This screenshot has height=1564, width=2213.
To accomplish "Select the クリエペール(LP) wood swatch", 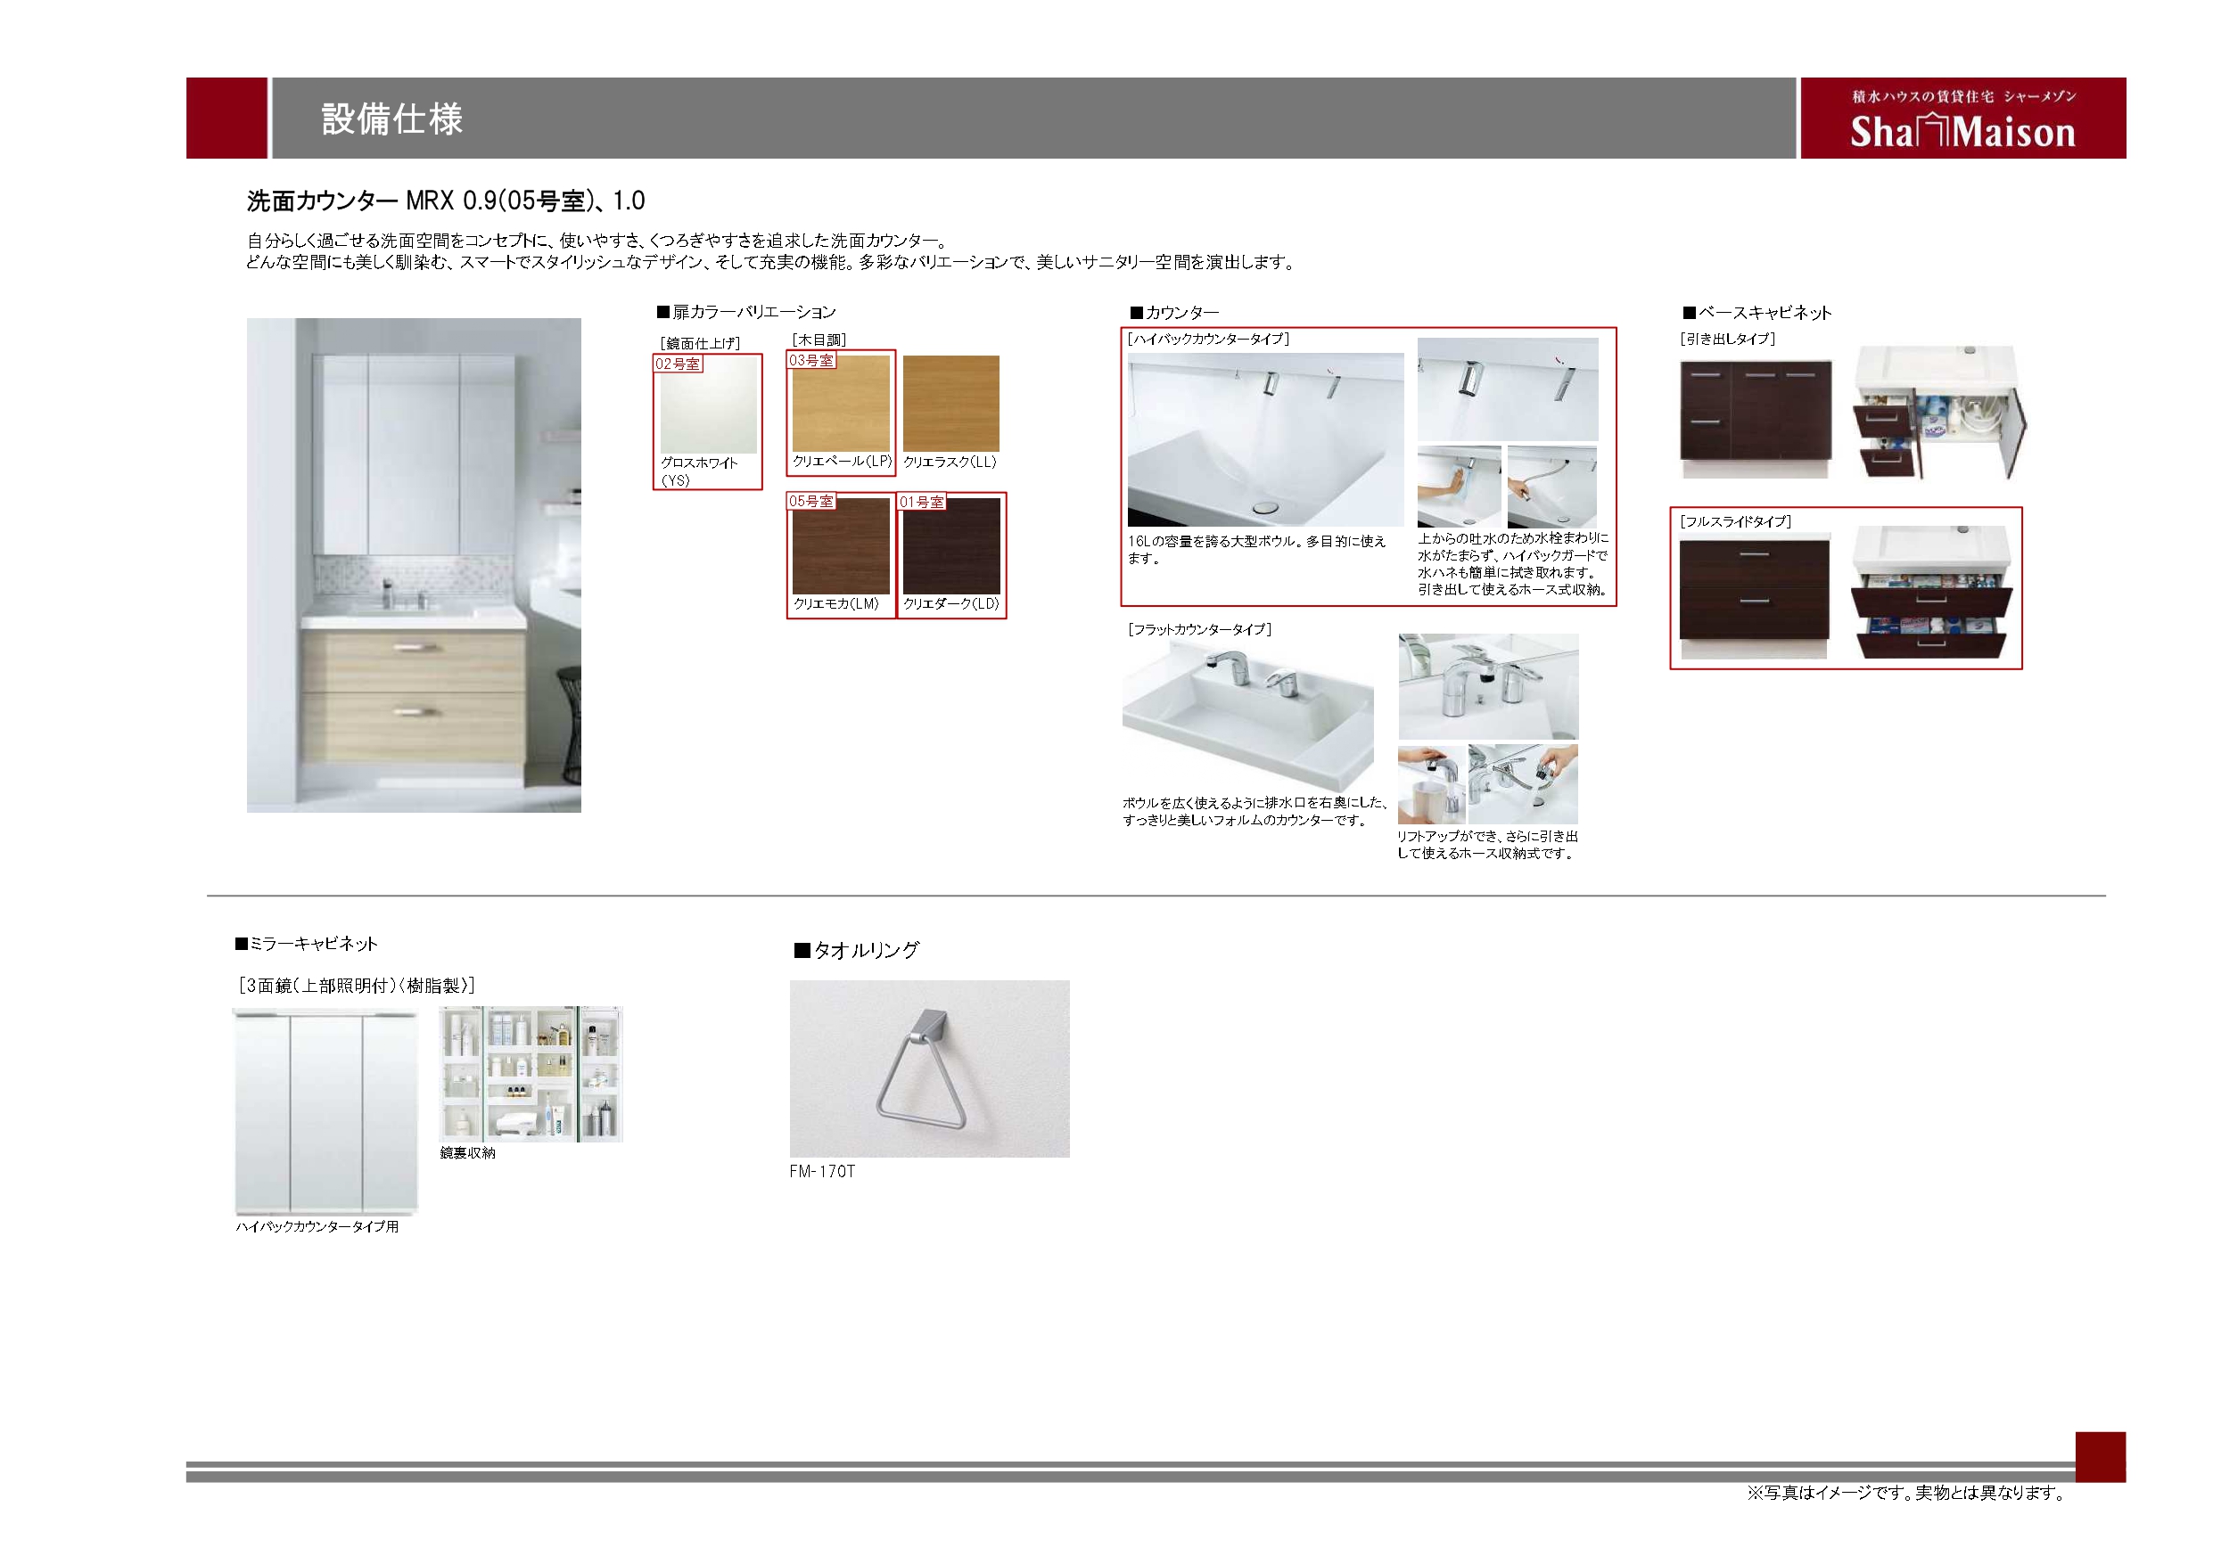I will point(841,404).
